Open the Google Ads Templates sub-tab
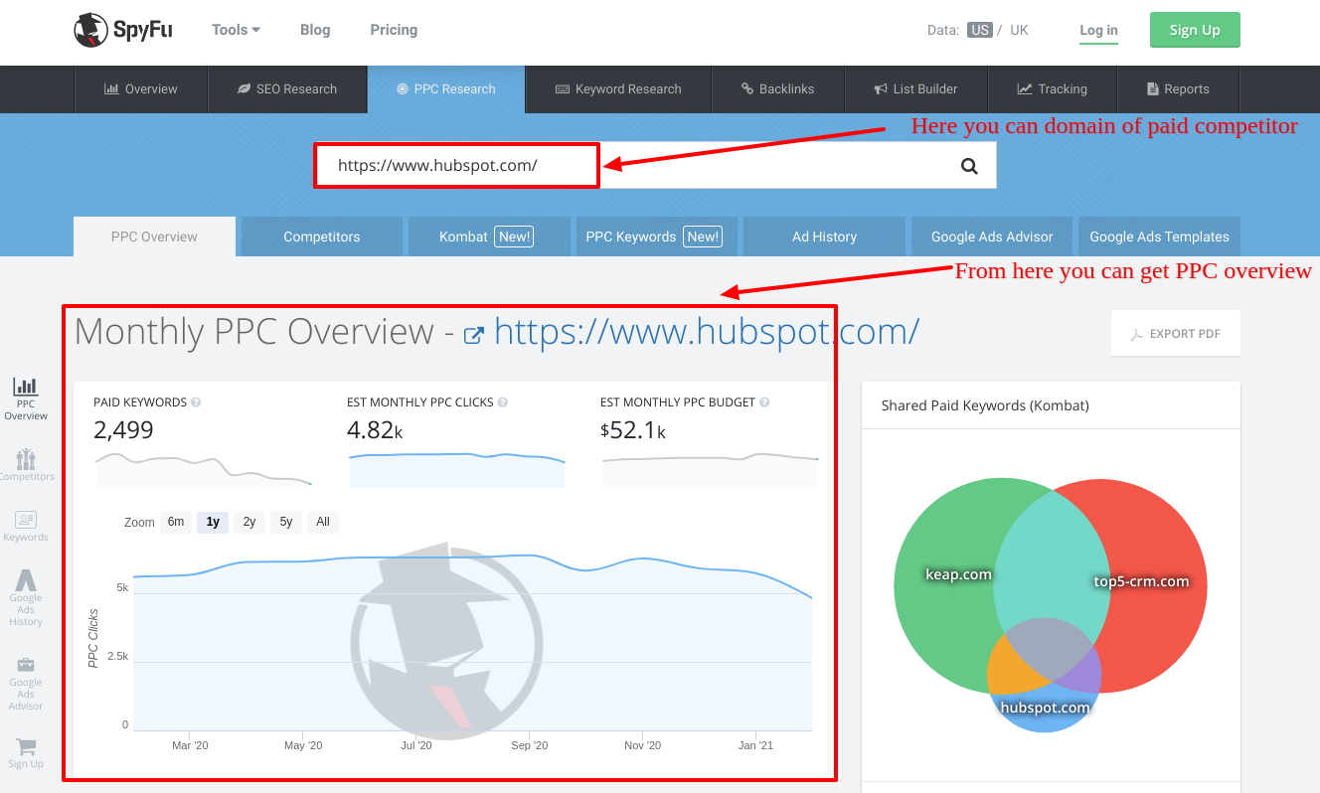This screenshot has height=793, width=1320. coord(1159,237)
